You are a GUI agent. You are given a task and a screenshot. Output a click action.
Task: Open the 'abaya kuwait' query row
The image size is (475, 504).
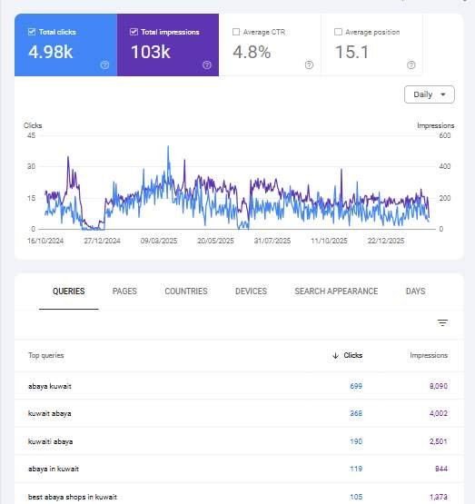(239, 386)
